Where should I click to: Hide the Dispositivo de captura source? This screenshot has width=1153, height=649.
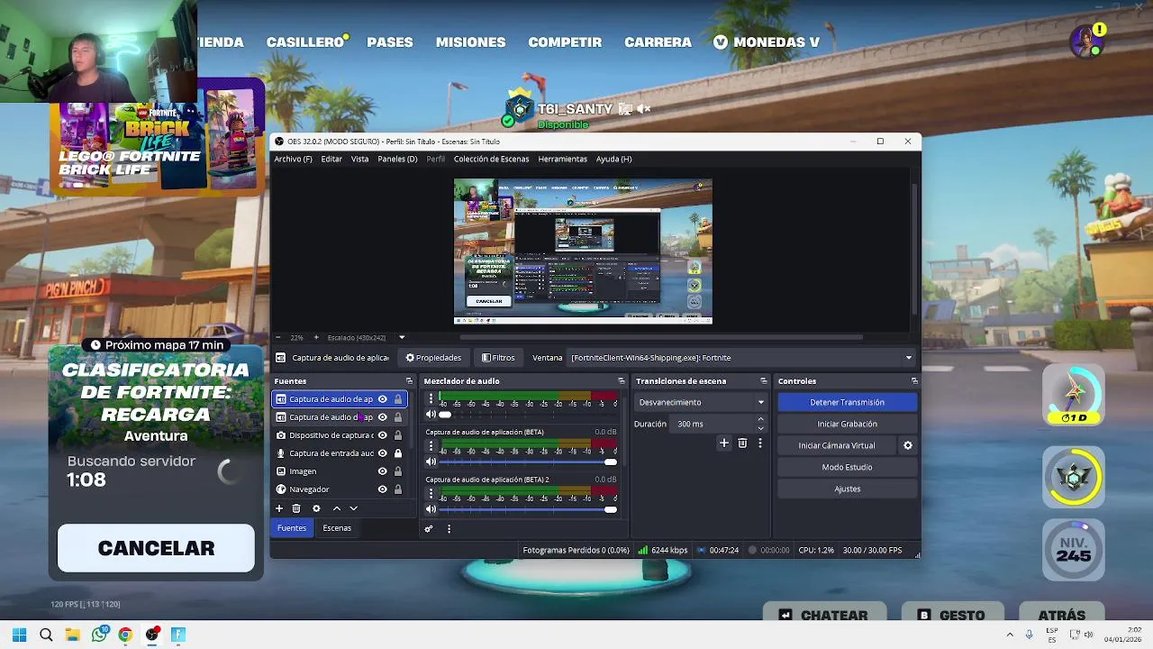[382, 435]
